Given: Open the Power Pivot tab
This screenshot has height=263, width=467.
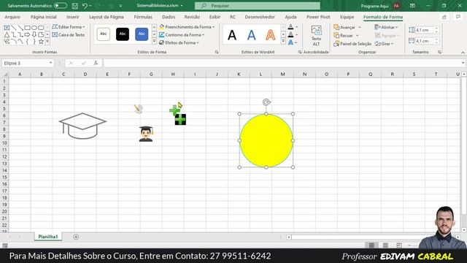Looking at the screenshot, I should (318, 18).
